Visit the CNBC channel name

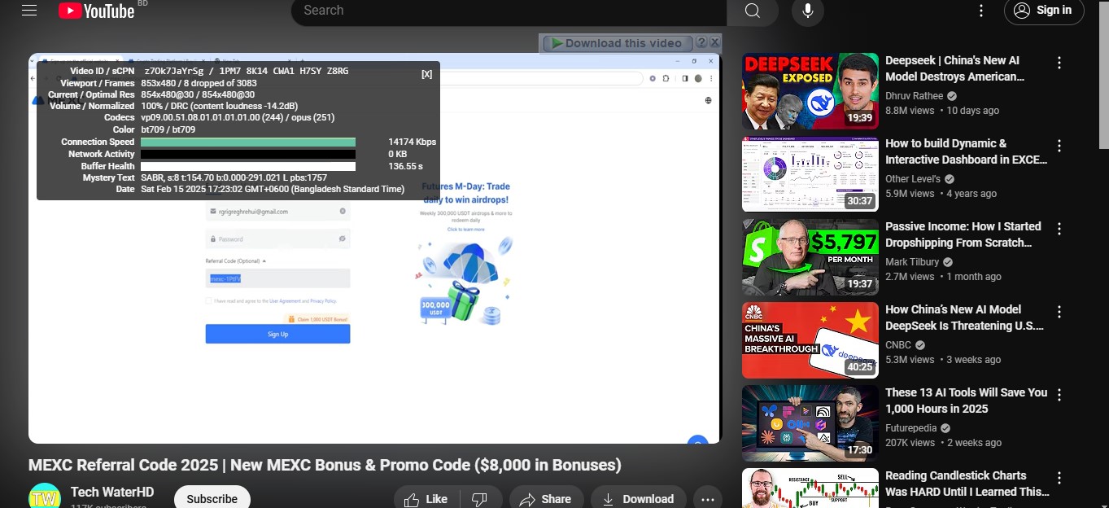coord(898,345)
